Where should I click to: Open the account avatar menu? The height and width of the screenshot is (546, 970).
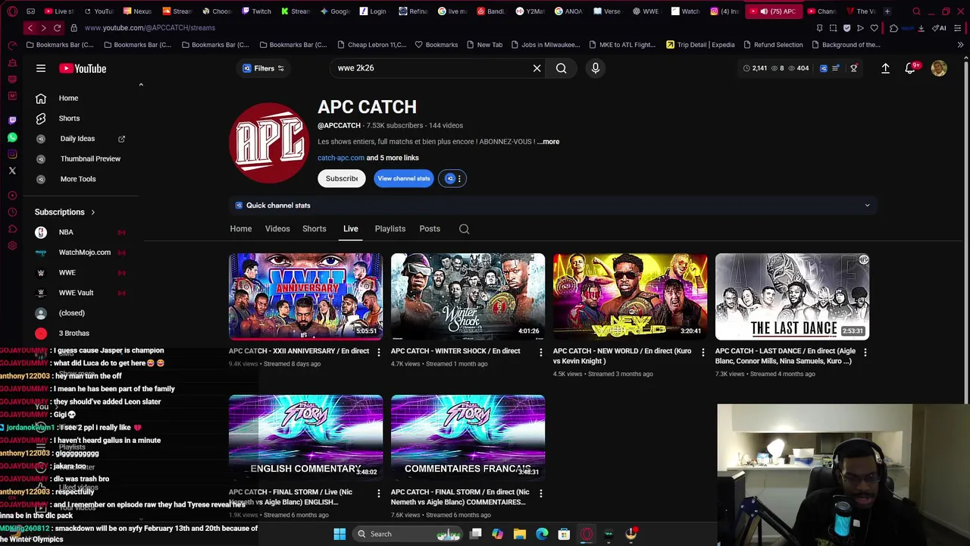pyautogui.click(x=939, y=68)
